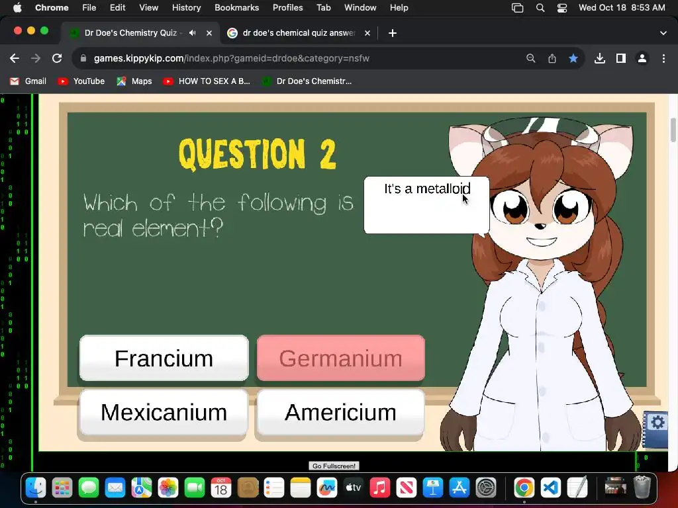This screenshot has width=678, height=508.
Task: Go back to the previous page
Action: click(x=15, y=58)
